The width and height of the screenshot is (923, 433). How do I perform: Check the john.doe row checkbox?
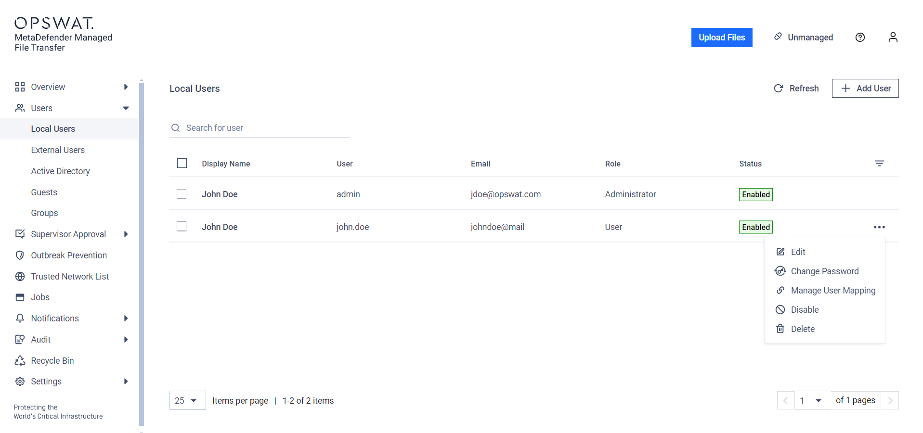point(182,227)
